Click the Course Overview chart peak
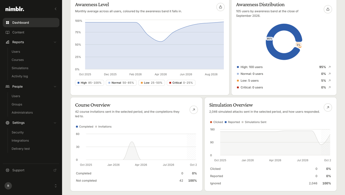The image size is (345, 195). pyautogui.click(x=132, y=142)
